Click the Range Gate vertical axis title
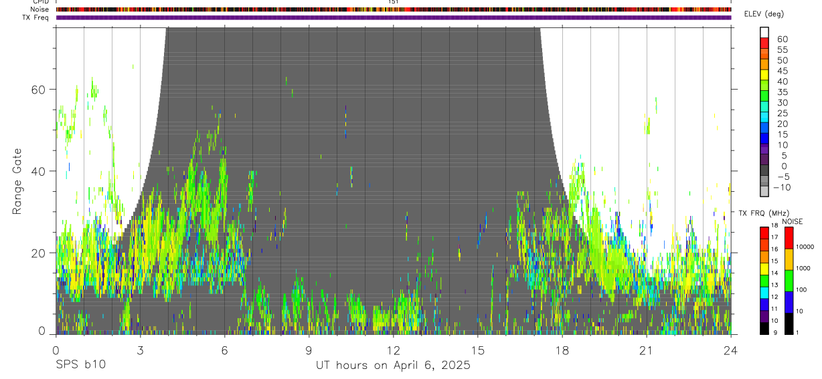The width and height of the screenshot is (822, 379). pos(17,180)
